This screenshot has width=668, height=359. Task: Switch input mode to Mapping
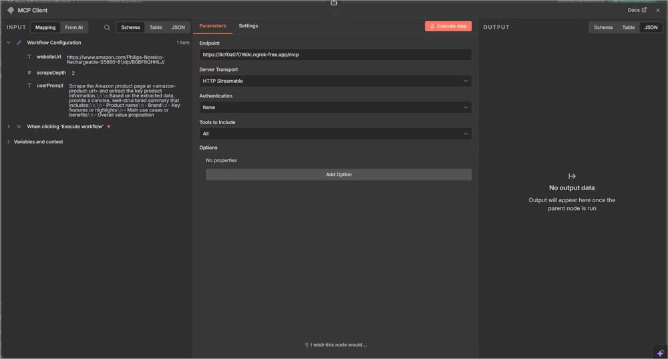click(x=45, y=27)
